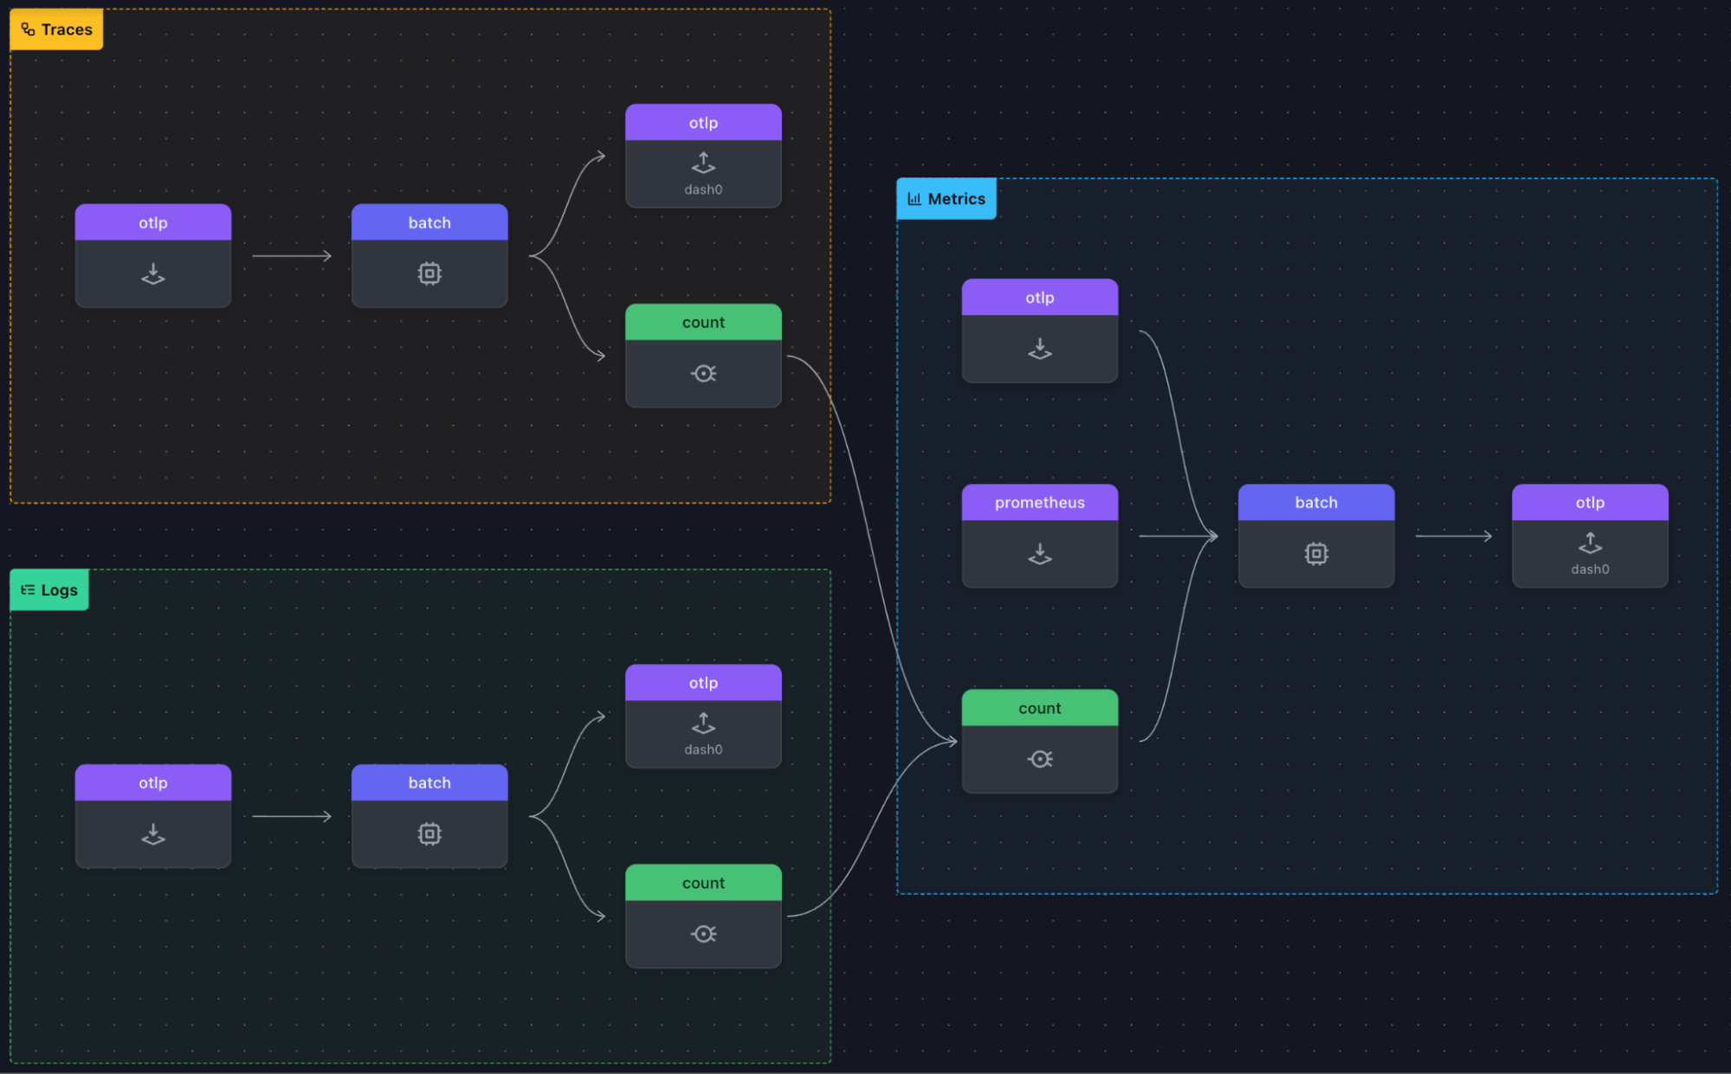This screenshot has width=1731, height=1074.
Task: Click batch processor chip icon in Traces
Action: tap(430, 273)
